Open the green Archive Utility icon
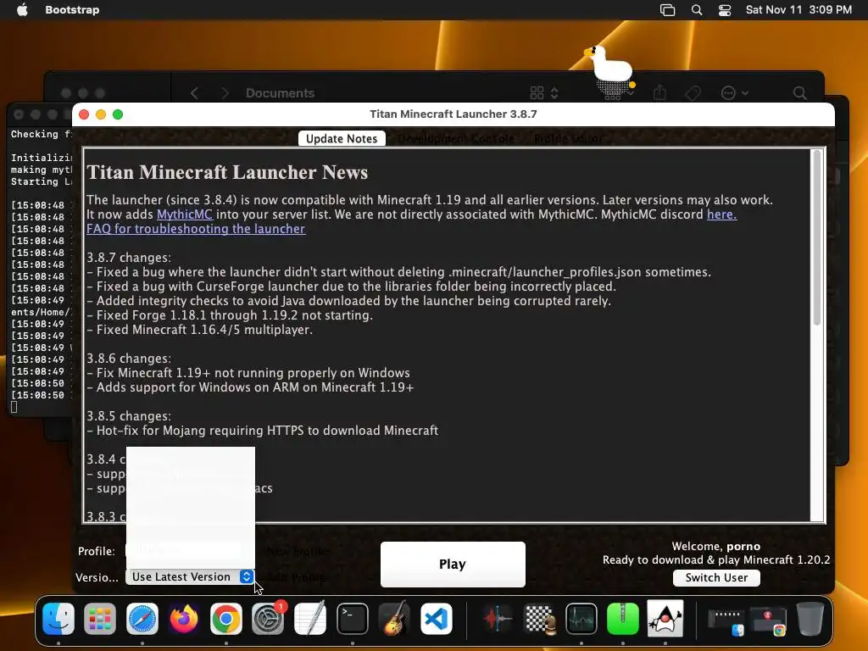868x651 pixels. (623, 618)
